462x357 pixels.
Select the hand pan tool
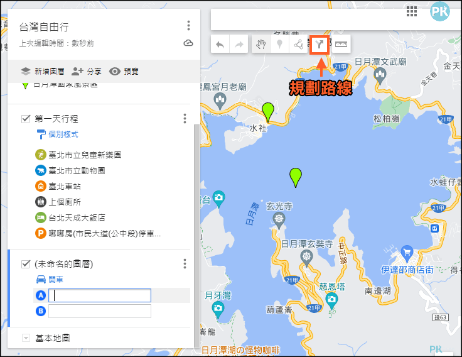tap(261, 45)
